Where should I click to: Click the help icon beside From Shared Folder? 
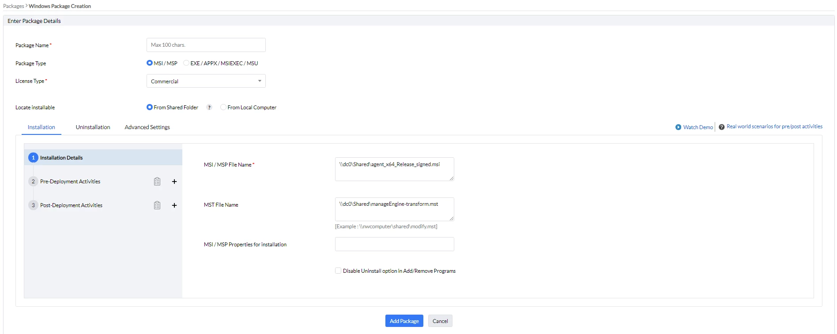(209, 107)
